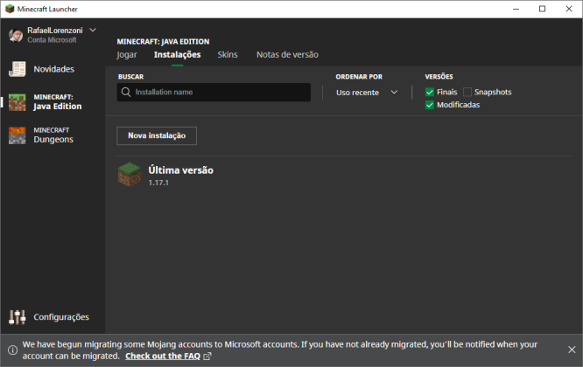Click the external link icon beside FAQ

tap(207, 357)
